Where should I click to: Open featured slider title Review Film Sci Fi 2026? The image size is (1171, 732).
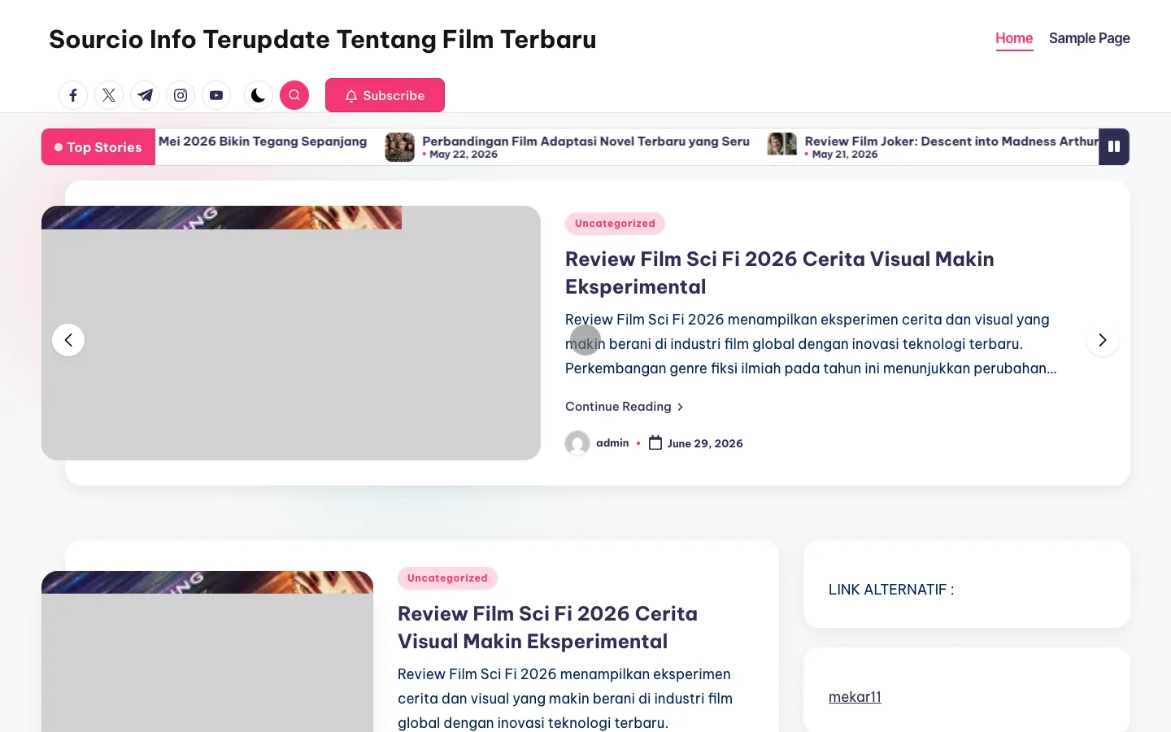(779, 272)
